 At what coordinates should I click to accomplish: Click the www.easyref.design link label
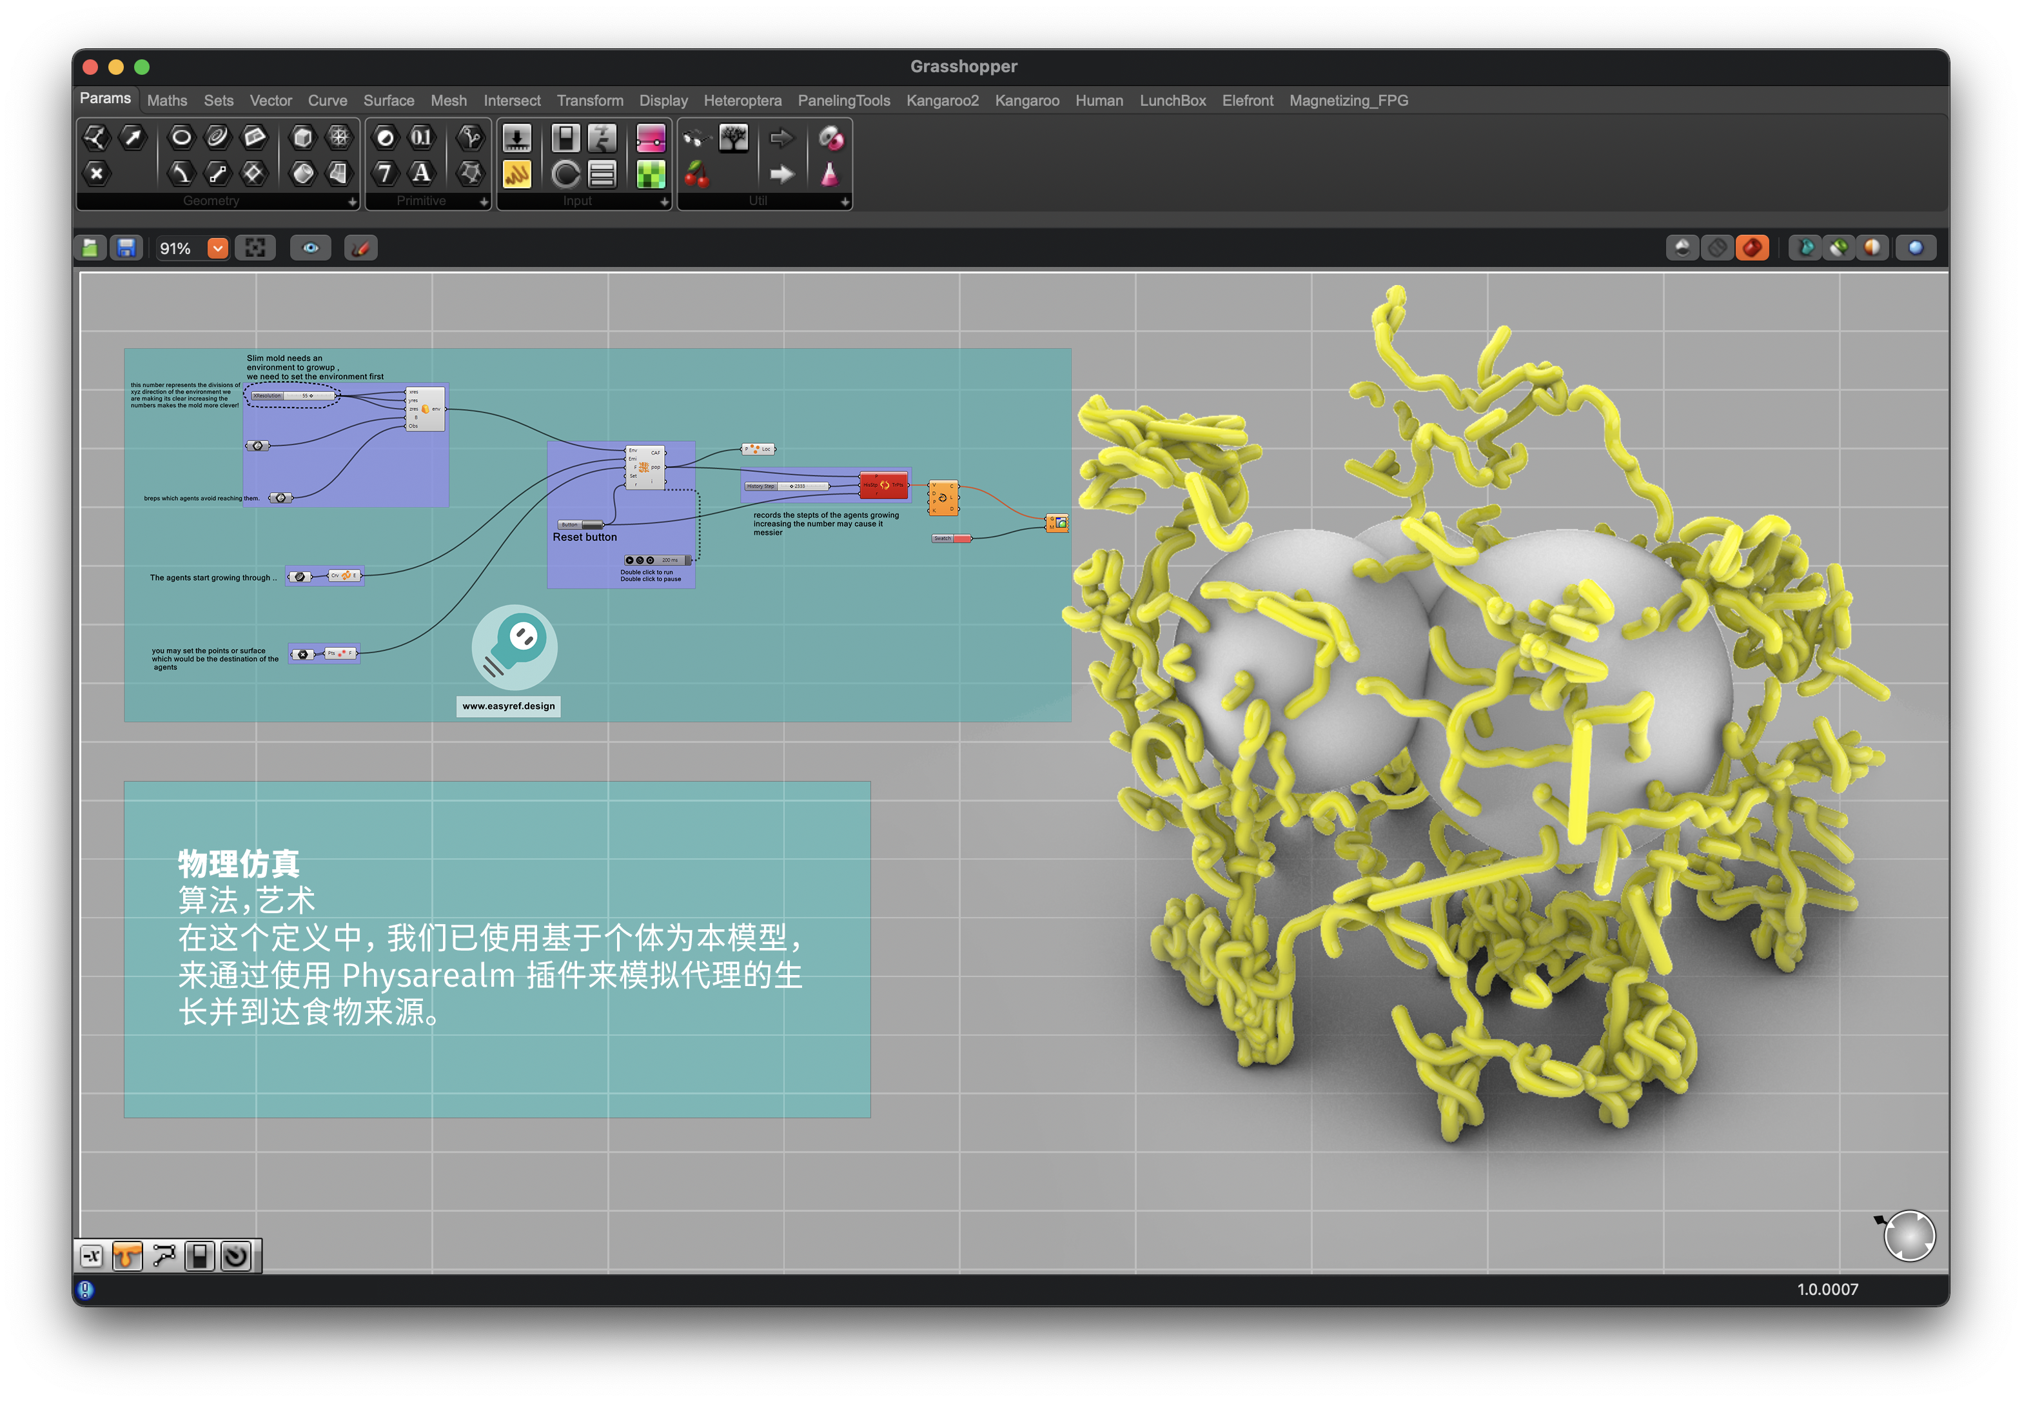[509, 706]
